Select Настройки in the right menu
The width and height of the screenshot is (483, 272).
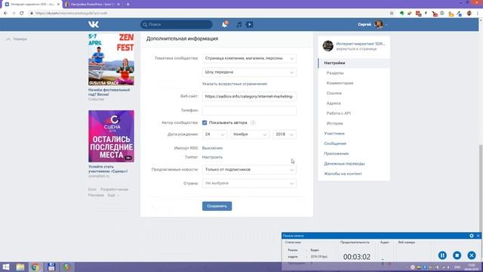click(x=354, y=63)
